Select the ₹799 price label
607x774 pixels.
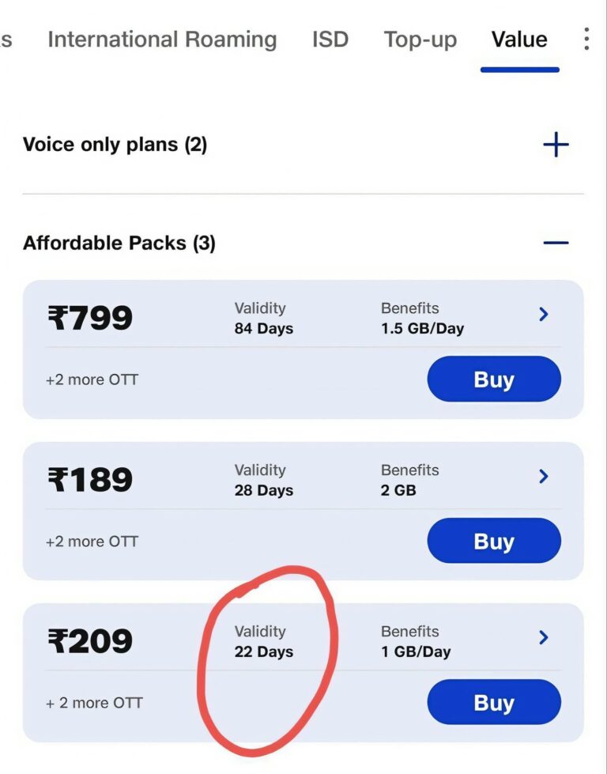(90, 318)
